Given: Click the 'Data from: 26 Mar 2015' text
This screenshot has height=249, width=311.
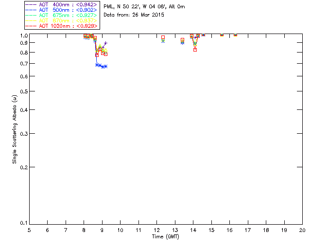Looking at the screenshot, I should 134,15.
